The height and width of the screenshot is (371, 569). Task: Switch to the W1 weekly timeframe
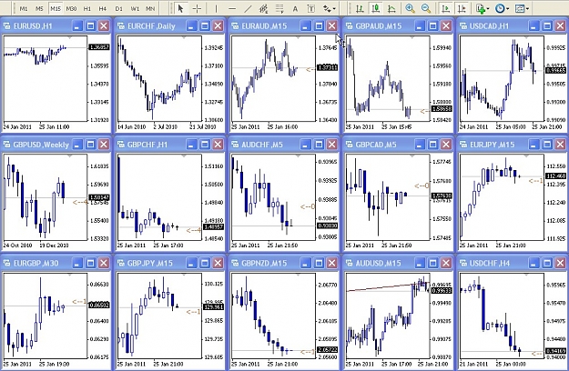(x=135, y=8)
